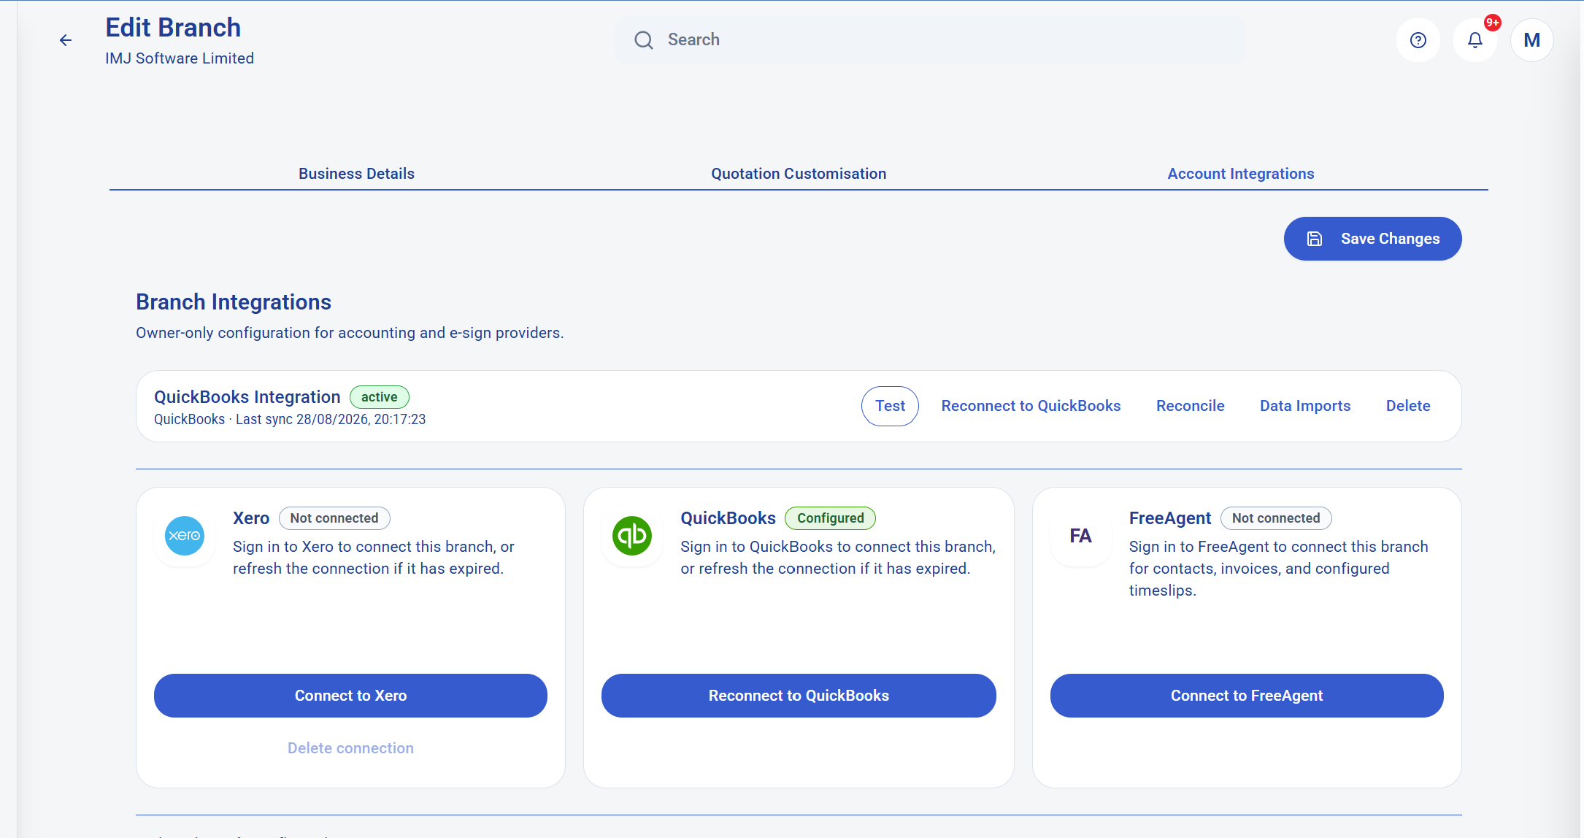Click the FreeAgent Not connected badge
This screenshot has width=1584, height=838.
point(1276,518)
